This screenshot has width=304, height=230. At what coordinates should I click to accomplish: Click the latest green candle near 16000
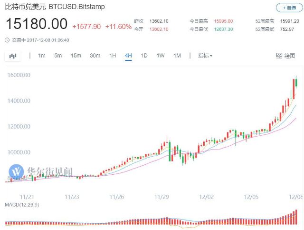[x=296, y=82]
